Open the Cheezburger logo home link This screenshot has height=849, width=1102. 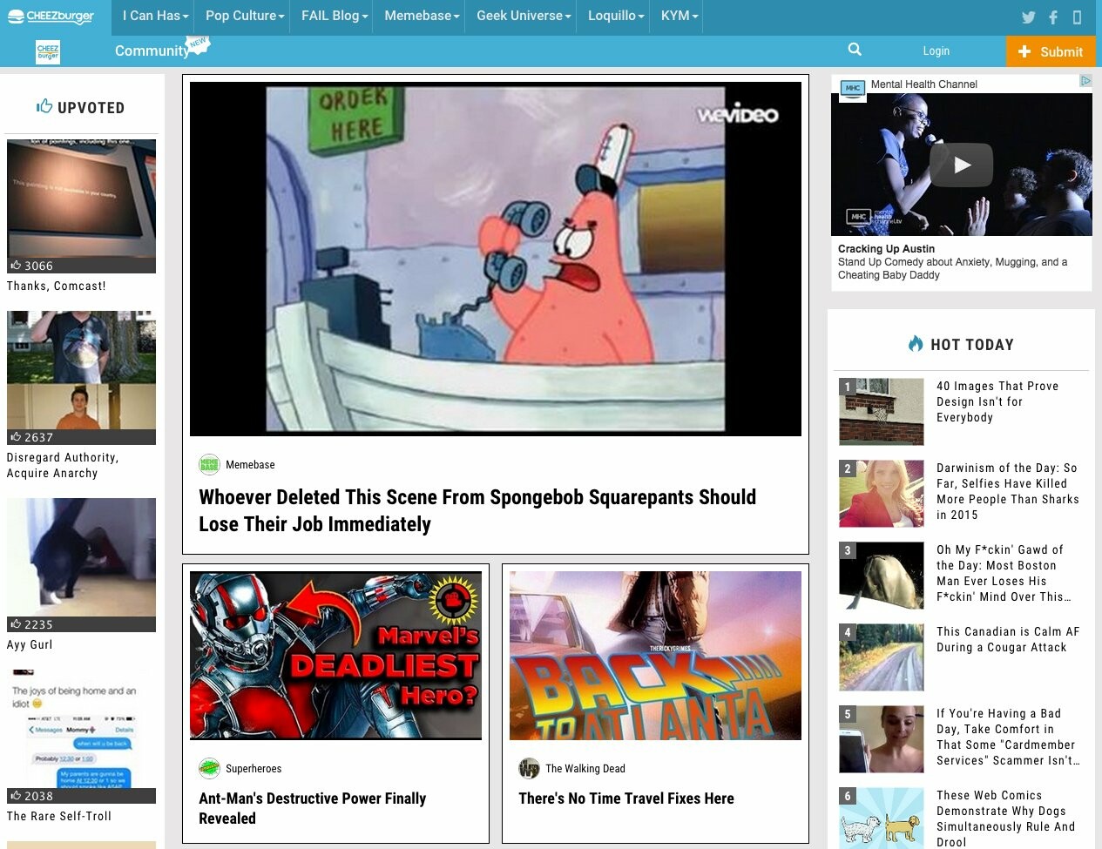click(x=51, y=17)
